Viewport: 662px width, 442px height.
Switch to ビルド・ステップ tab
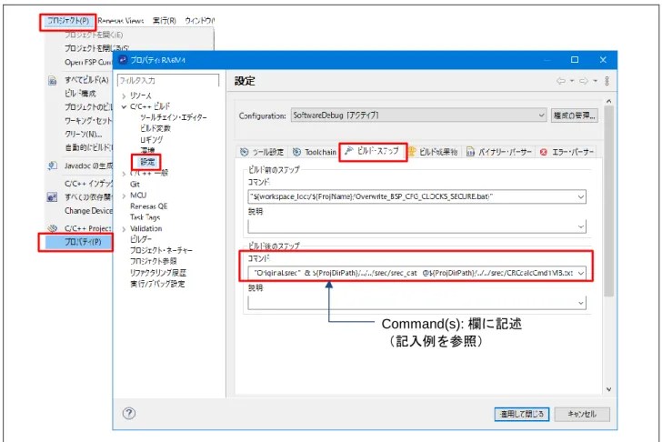point(373,151)
